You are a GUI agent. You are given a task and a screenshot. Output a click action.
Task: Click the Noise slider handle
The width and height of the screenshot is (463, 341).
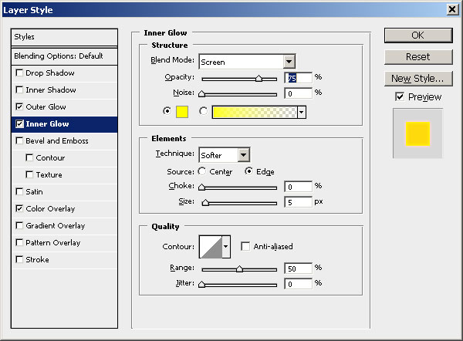(201, 93)
